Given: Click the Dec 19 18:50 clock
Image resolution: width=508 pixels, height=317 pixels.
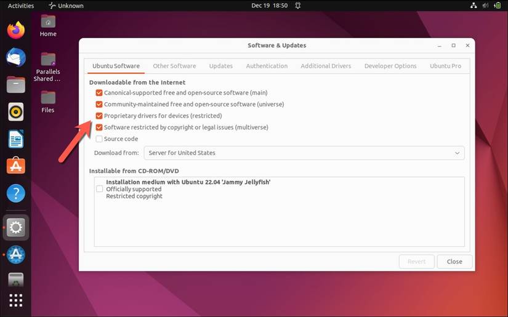Looking at the screenshot, I should tap(270, 6).
